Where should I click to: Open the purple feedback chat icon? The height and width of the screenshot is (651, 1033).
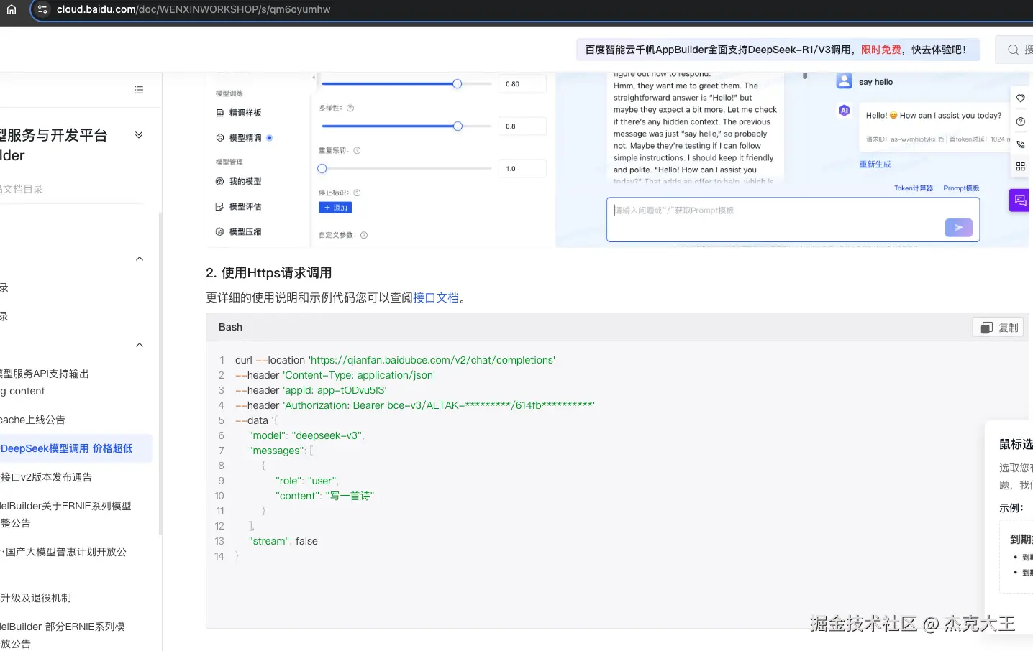point(1020,200)
